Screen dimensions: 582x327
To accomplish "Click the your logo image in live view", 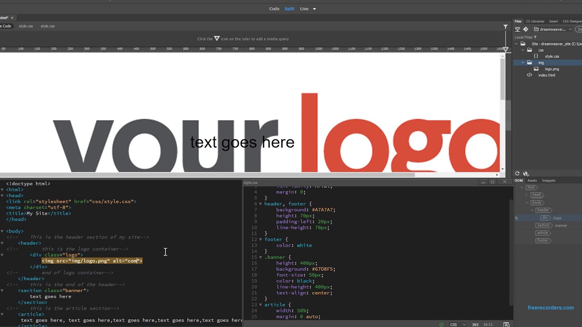I will [x=276, y=133].
